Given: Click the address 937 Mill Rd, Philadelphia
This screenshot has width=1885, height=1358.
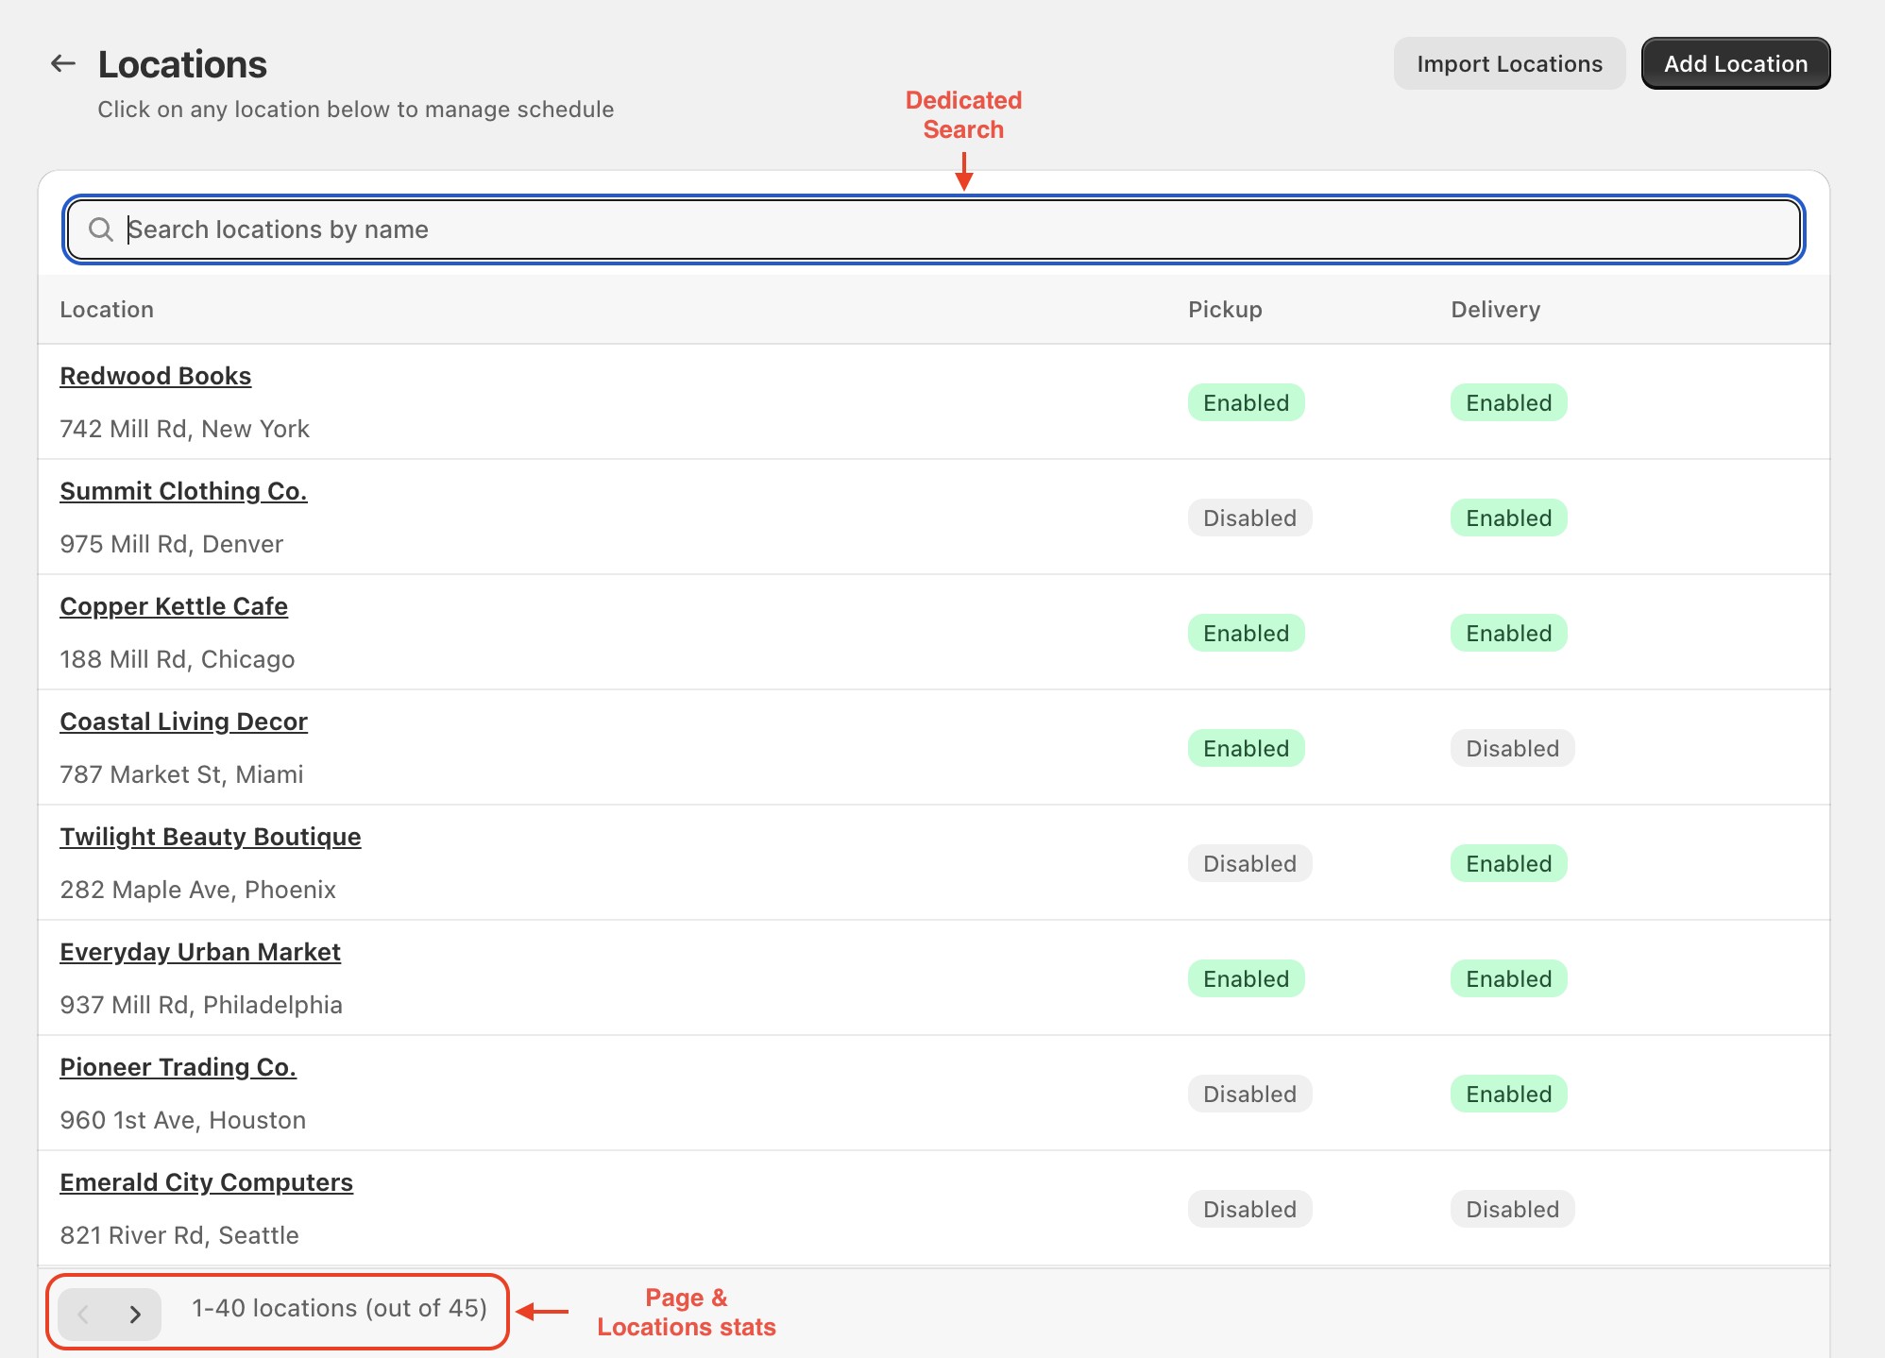Looking at the screenshot, I should pos(201,1005).
